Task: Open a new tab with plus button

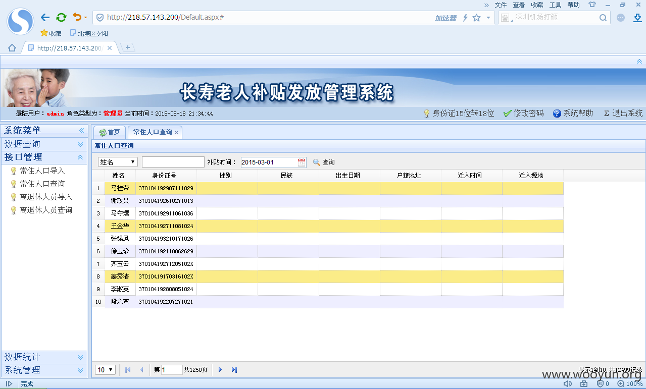Action: pyautogui.click(x=128, y=47)
